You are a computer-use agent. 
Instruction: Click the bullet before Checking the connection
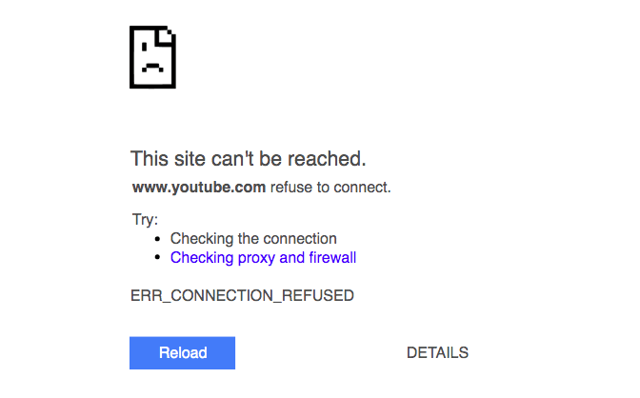point(158,239)
